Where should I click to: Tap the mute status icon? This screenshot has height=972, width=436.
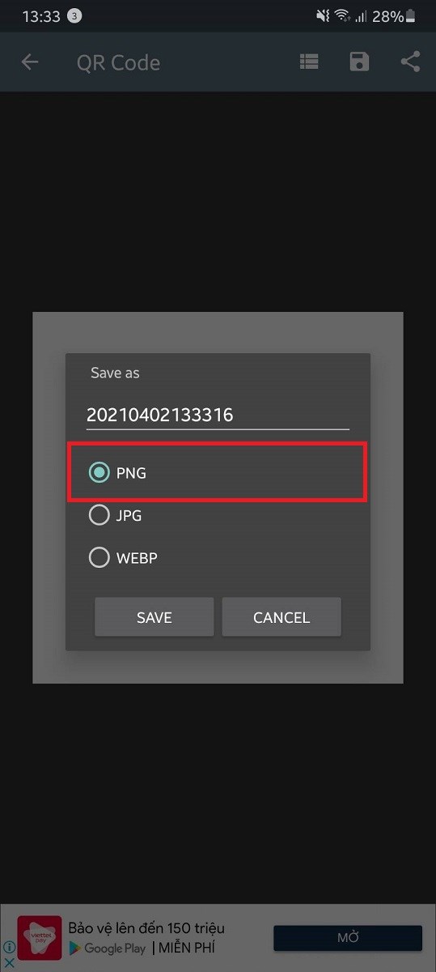[323, 16]
